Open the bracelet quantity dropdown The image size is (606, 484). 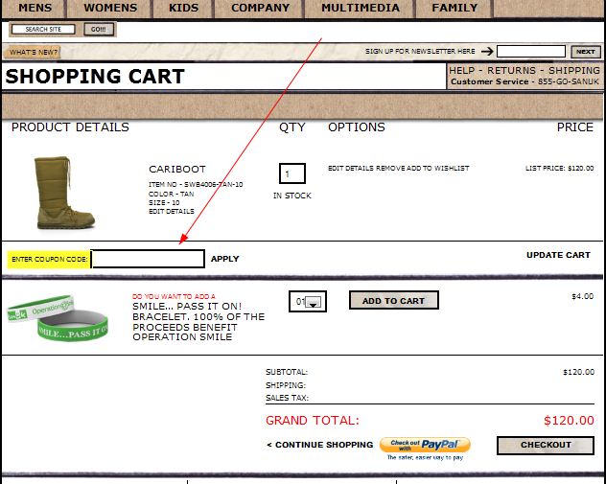point(308,301)
